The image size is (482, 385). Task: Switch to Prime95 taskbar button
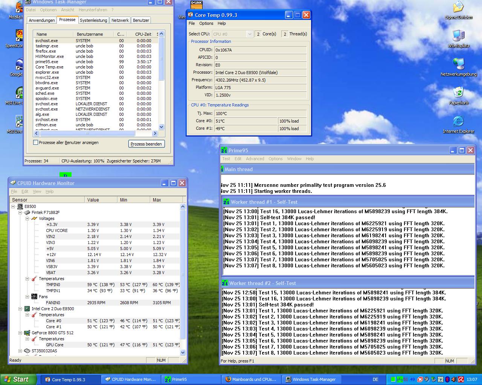coord(191,379)
